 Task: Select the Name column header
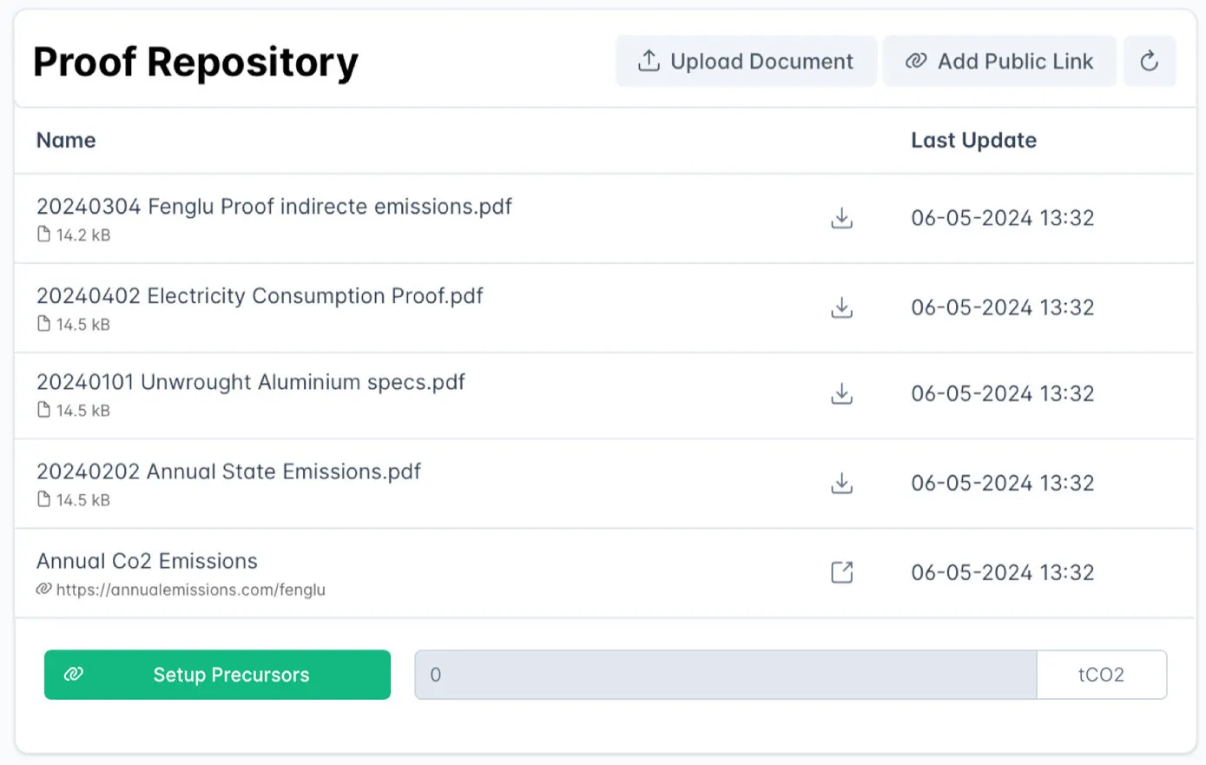(x=66, y=141)
